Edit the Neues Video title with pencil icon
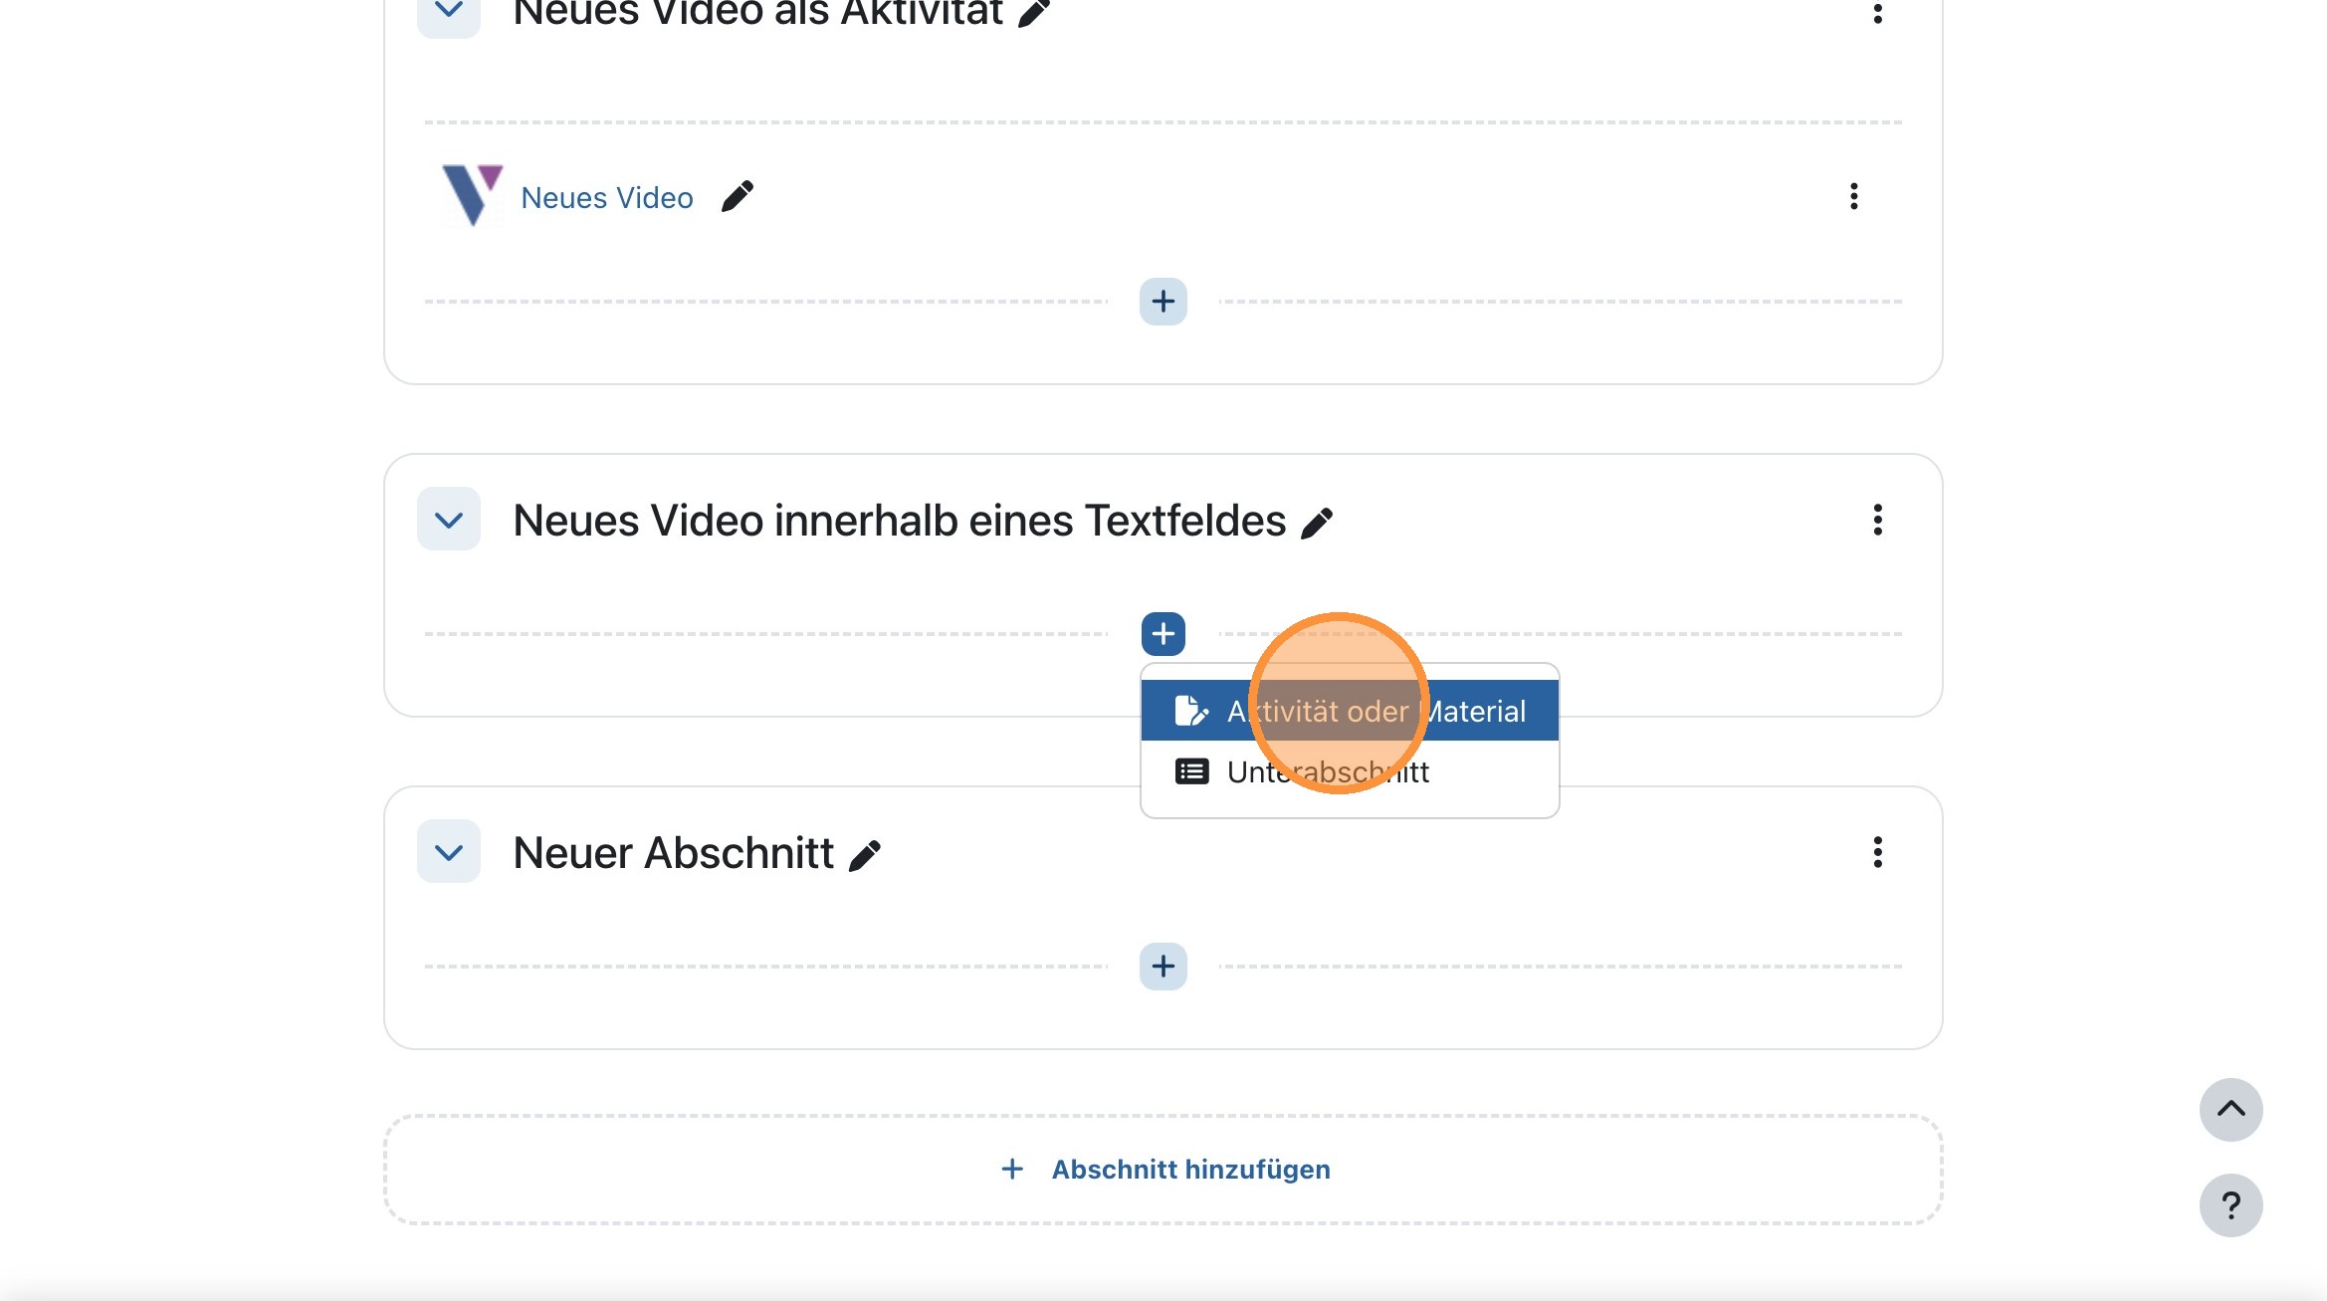 [738, 196]
